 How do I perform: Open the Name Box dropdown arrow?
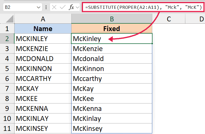[x=38, y=7]
